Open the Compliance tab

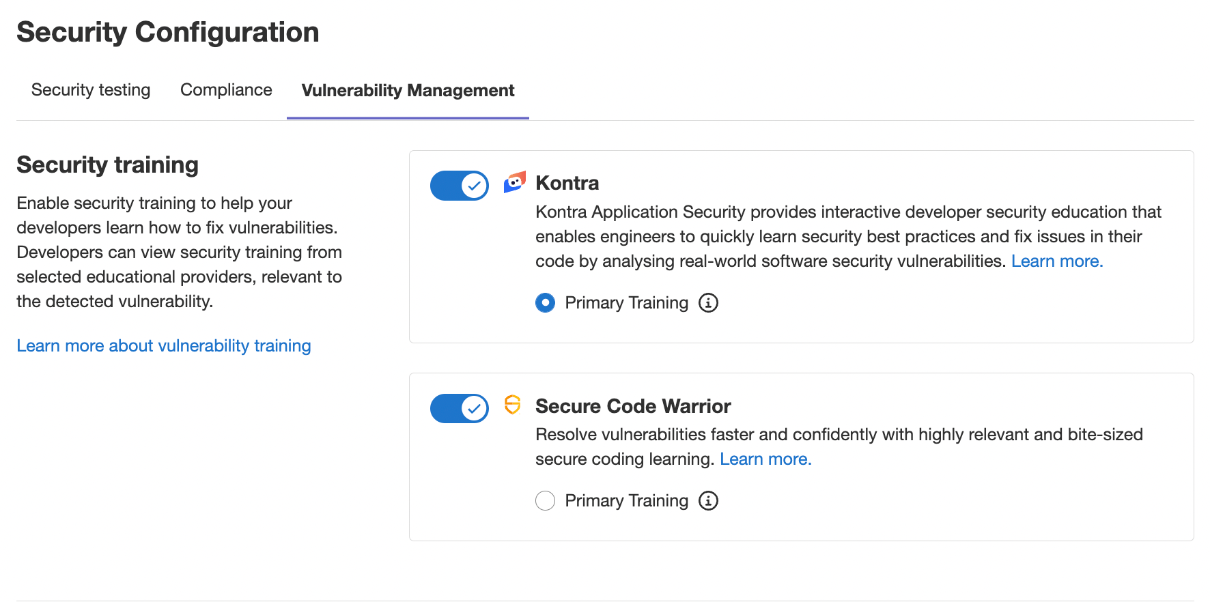point(226,90)
